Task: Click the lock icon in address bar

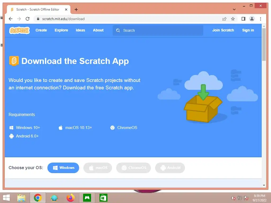Action: coord(38,19)
